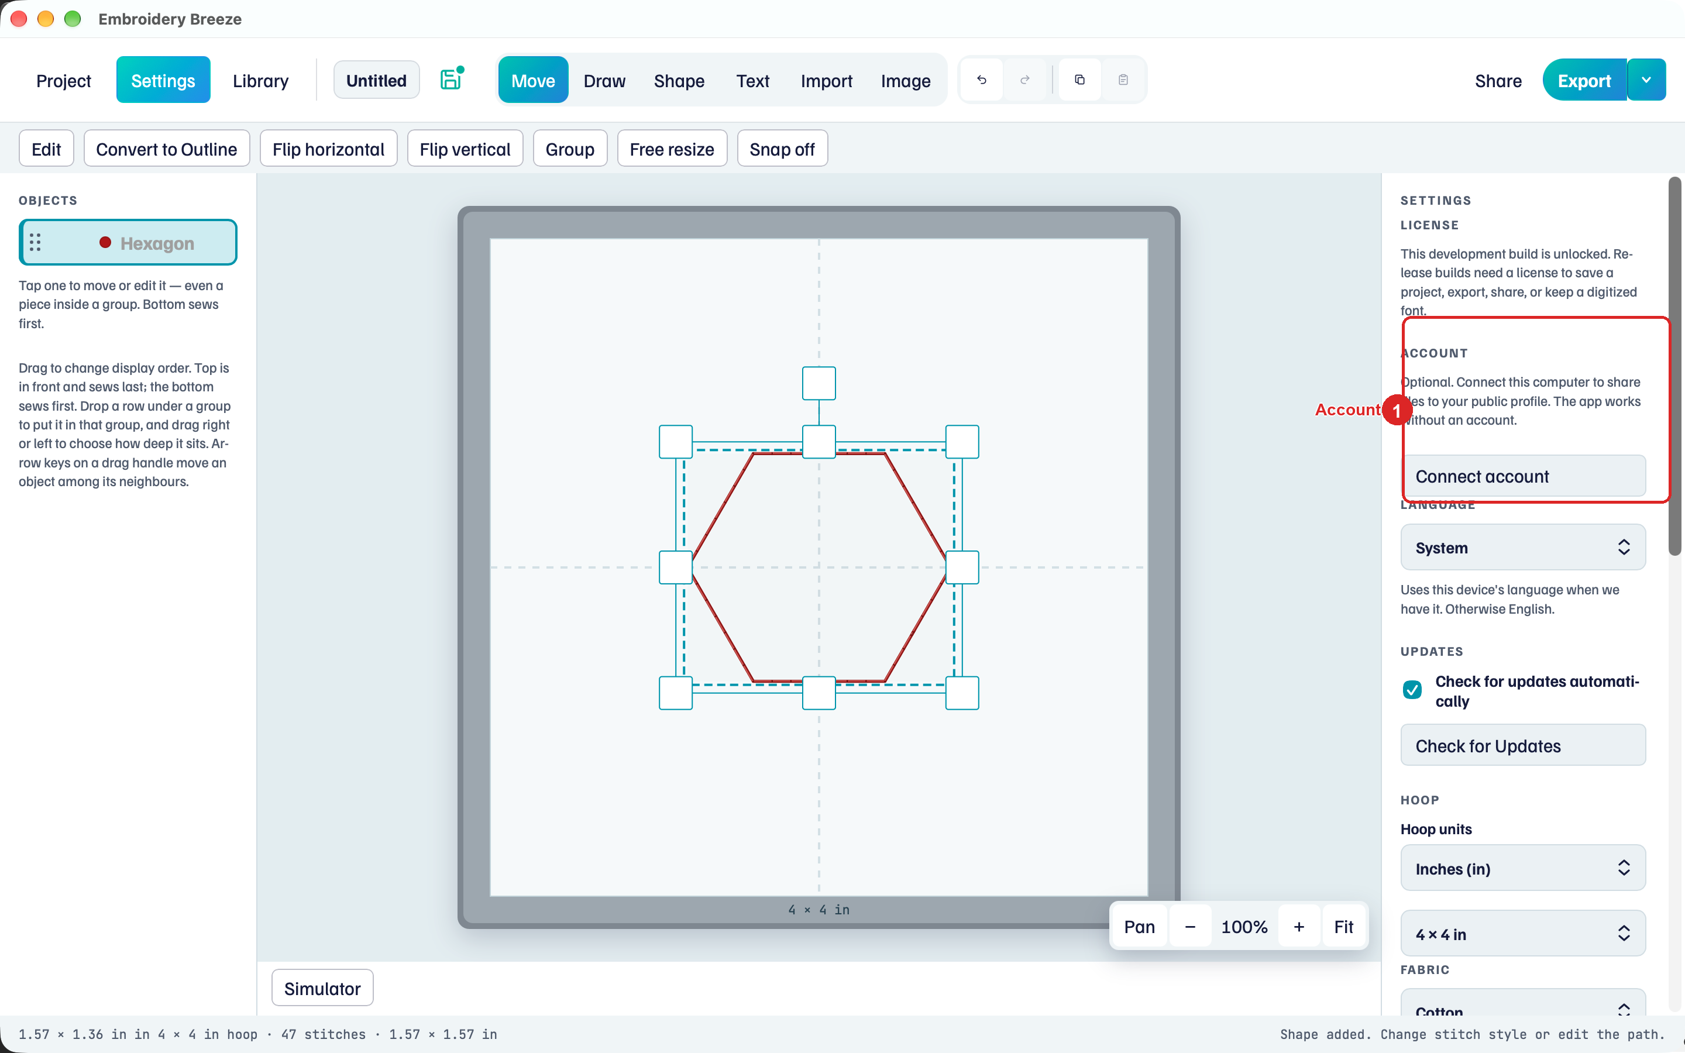The height and width of the screenshot is (1053, 1685).
Task: Click Flip horizontal
Action: tap(328, 149)
